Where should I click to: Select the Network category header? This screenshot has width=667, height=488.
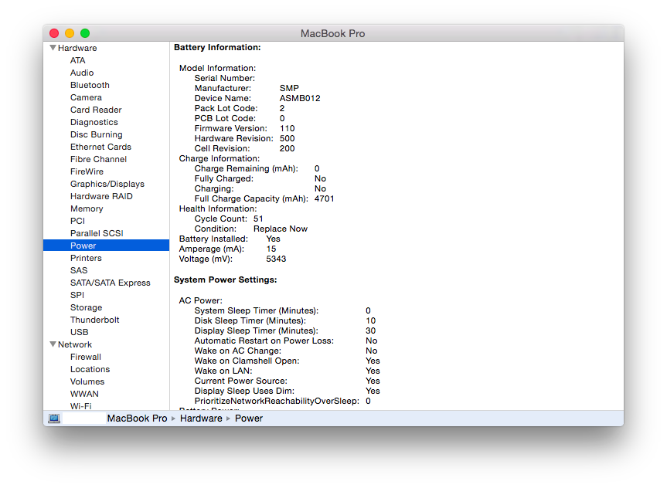click(x=75, y=344)
